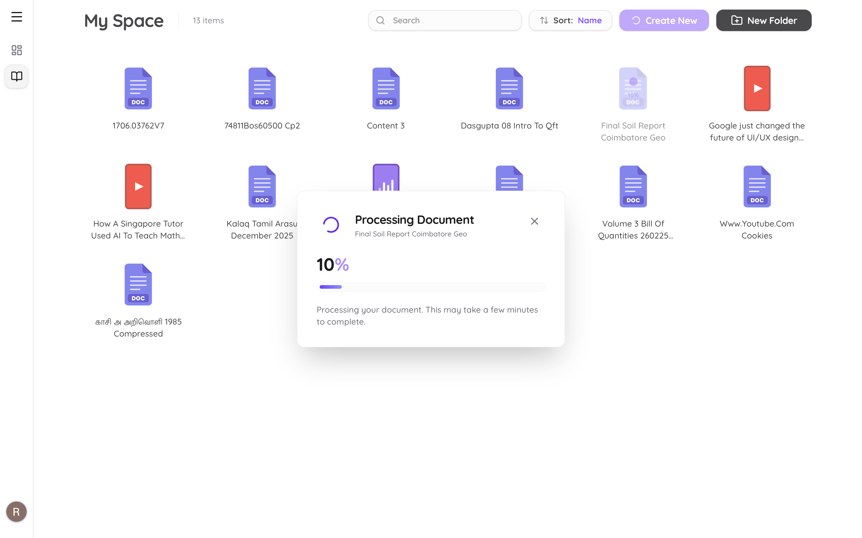Click the search magnifier icon
The image size is (862, 538).
click(x=380, y=20)
